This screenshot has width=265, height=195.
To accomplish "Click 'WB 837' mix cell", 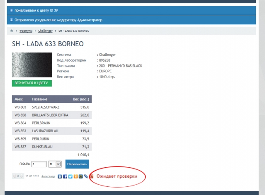I will click(x=20, y=147).
